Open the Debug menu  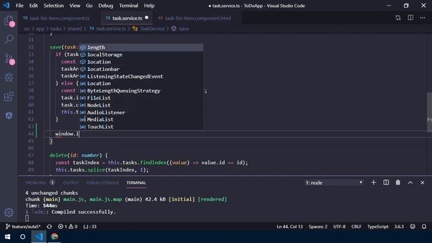(x=105, y=5)
